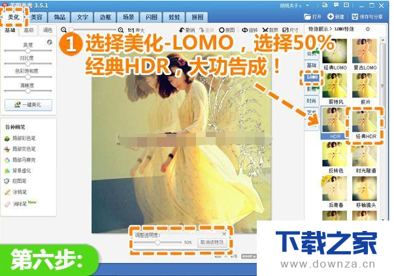Viewport: 394px width, 276px height.
Task: Click the zoom in magnifier icon
Action: pos(121,30)
